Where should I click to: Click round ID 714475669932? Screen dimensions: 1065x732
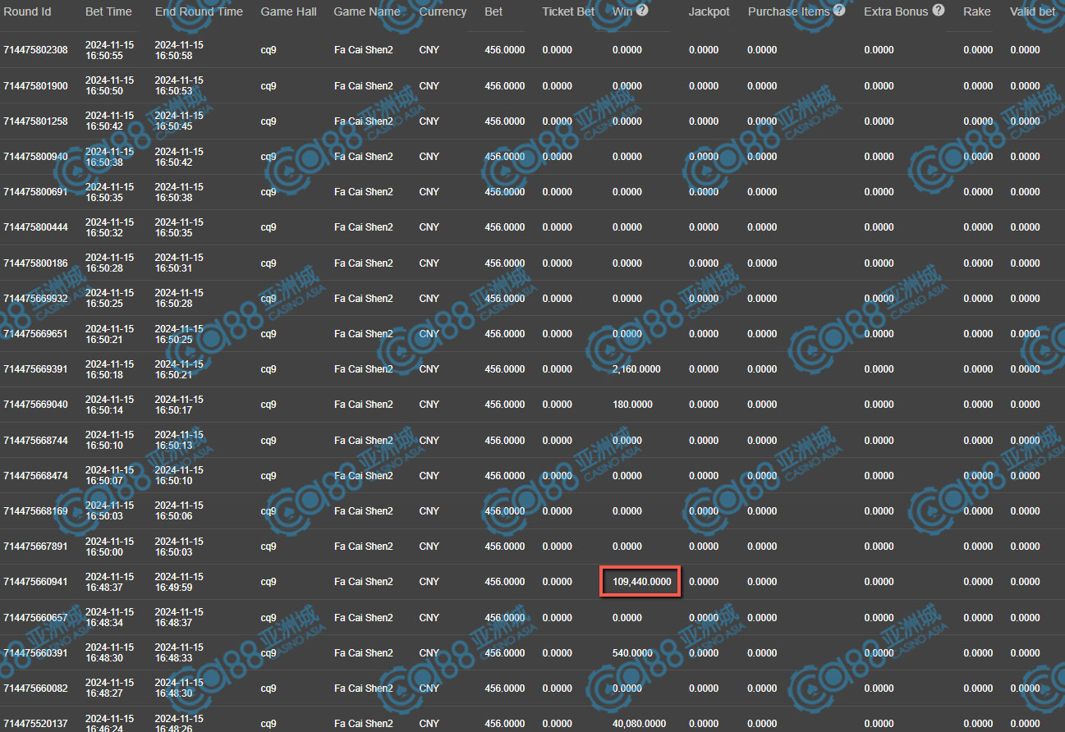tap(36, 299)
